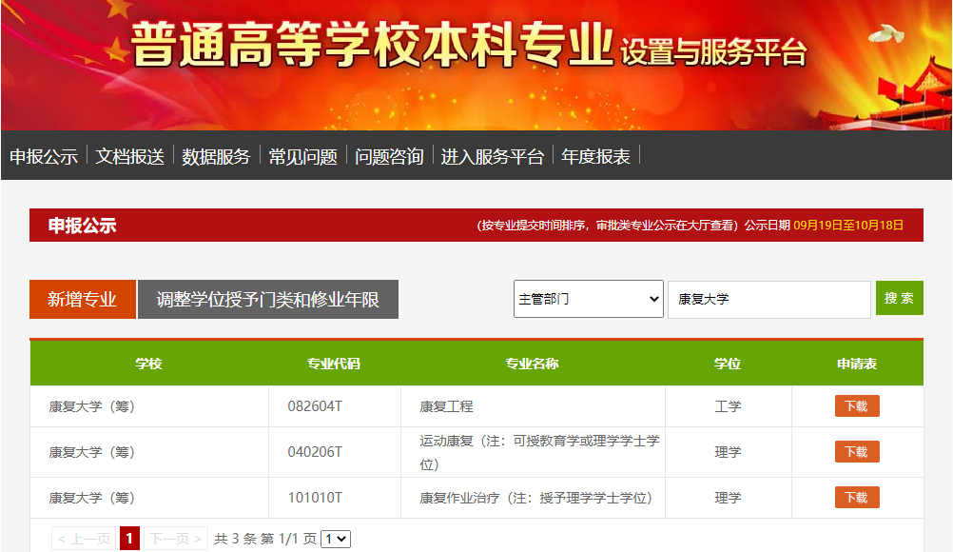Screen dimensions: 953x552
Task: Download the 运动康复 application form
Action: click(x=857, y=451)
